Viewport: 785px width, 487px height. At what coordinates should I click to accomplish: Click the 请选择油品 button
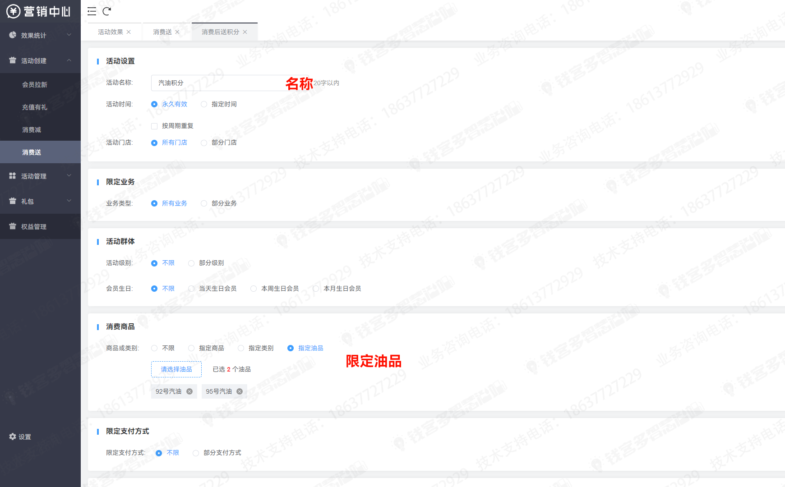click(x=176, y=369)
